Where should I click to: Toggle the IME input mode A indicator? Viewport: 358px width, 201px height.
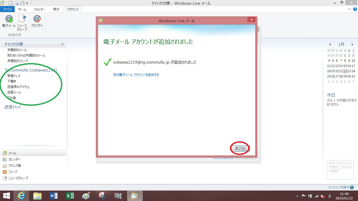pos(330,196)
